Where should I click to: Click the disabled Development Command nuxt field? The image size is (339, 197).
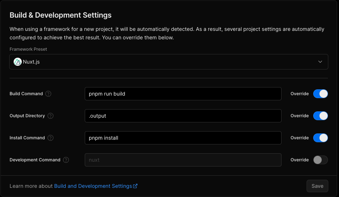click(183, 160)
